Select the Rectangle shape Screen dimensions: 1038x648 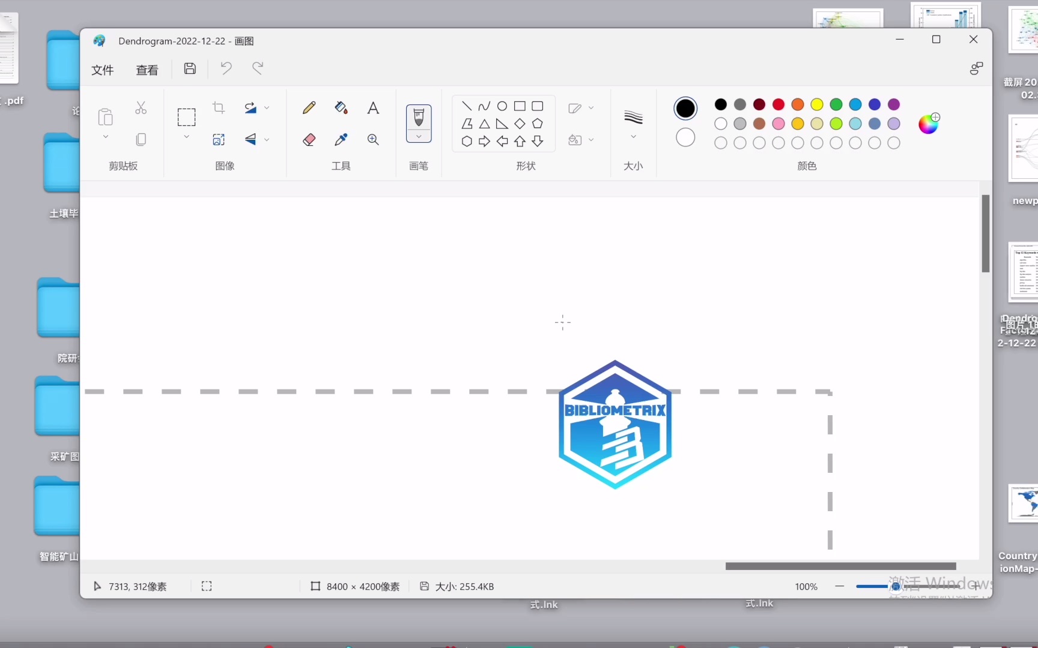[x=520, y=106]
